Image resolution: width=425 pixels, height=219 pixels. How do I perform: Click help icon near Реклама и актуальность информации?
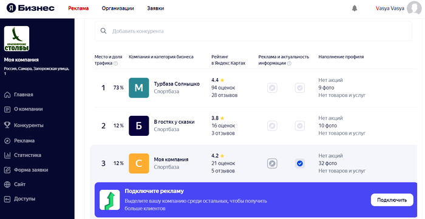click(289, 64)
